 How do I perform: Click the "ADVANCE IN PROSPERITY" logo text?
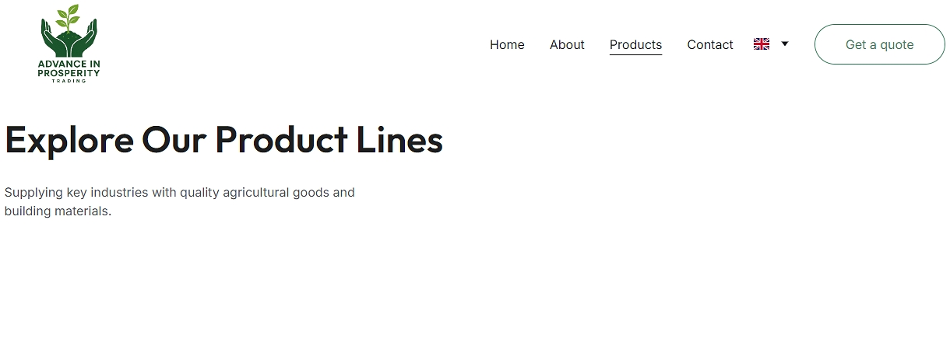pos(69,68)
